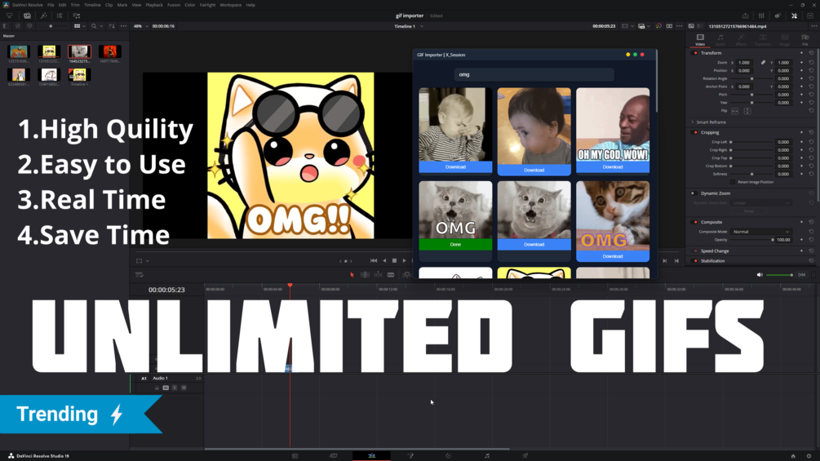Open the Timeline menu

pos(92,5)
